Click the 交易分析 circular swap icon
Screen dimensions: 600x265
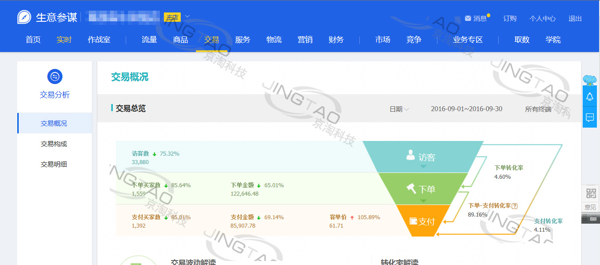click(x=55, y=76)
